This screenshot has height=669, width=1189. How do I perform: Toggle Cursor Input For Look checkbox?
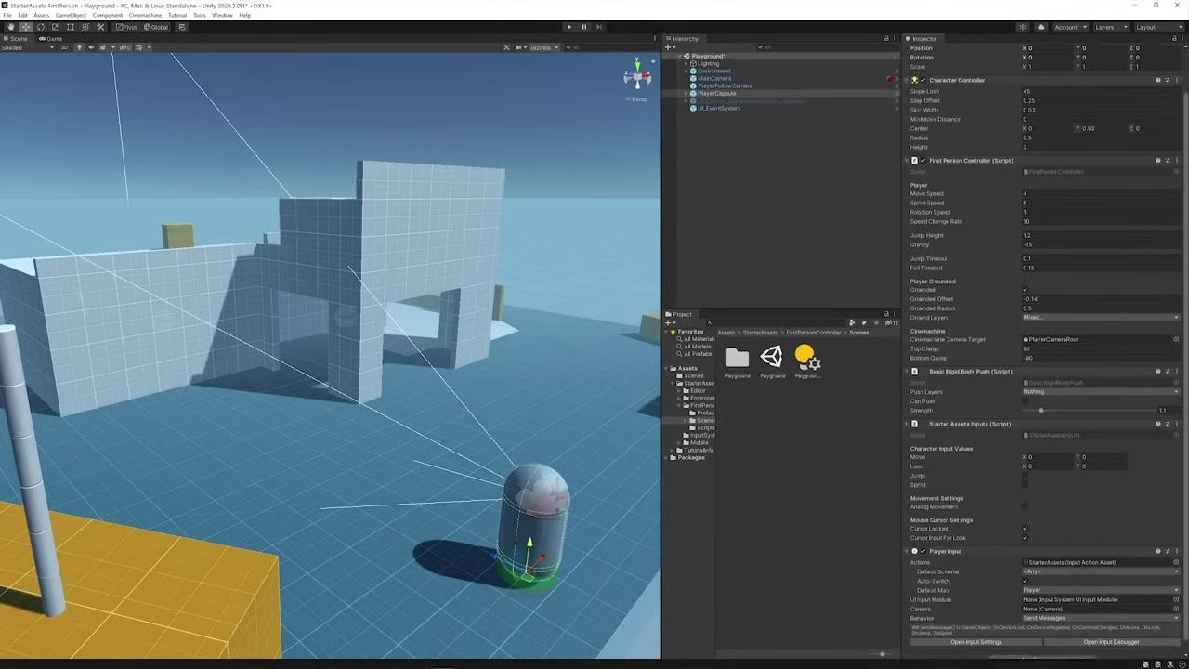coord(1026,538)
